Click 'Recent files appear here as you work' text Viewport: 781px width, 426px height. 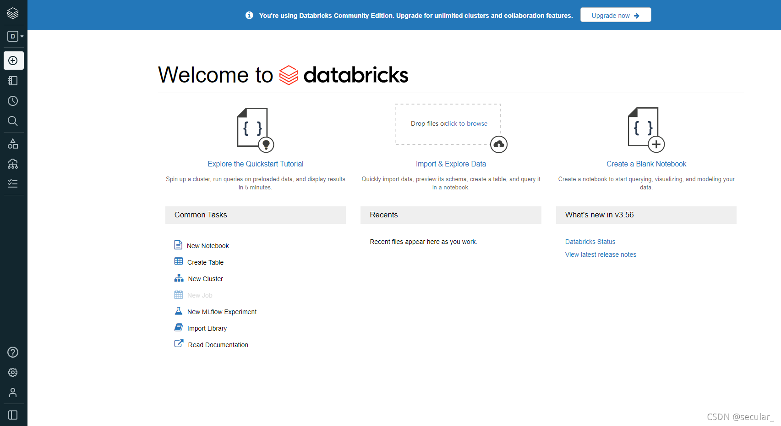pos(423,242)
